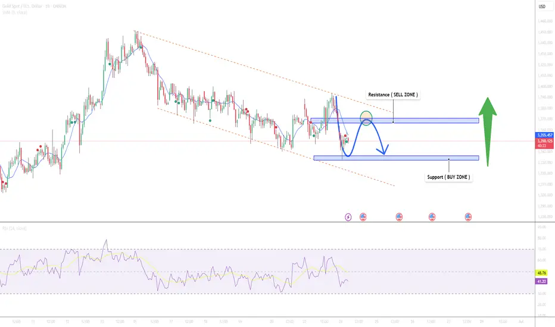The width and height of the screenshot is (555, 327).
Task: Click the blue 3,355.457 price label
Action: click(544, 135)
